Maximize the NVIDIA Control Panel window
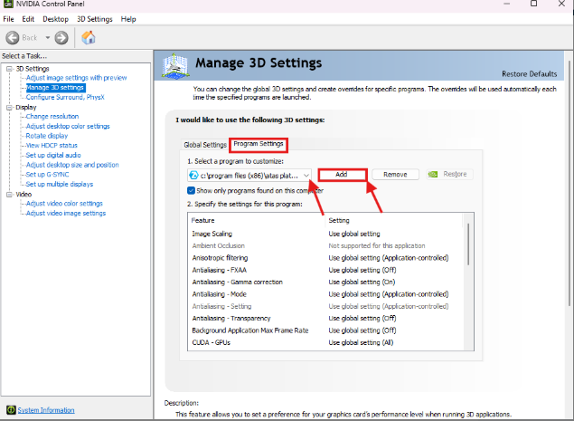 [533, 4]
